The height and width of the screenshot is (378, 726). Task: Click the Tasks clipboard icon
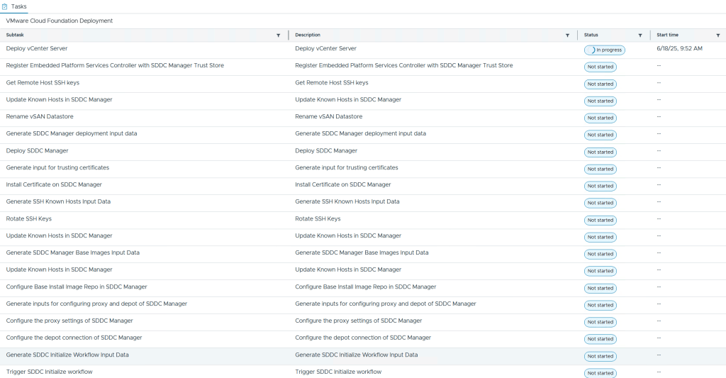click(x=6, y=6)
